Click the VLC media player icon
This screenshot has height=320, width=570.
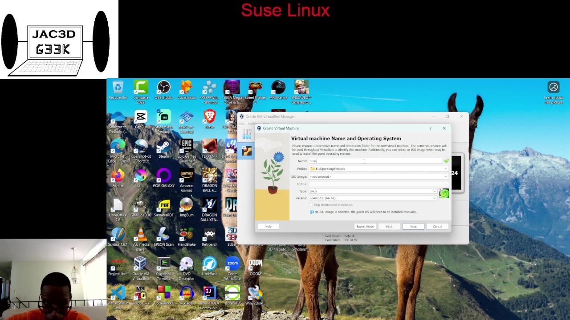(141, 239)
